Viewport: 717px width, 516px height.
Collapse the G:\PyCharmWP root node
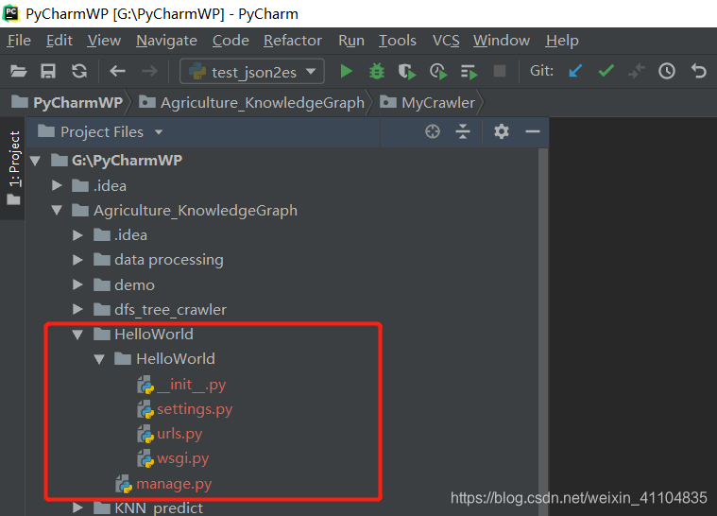click(x=35, y=161)
